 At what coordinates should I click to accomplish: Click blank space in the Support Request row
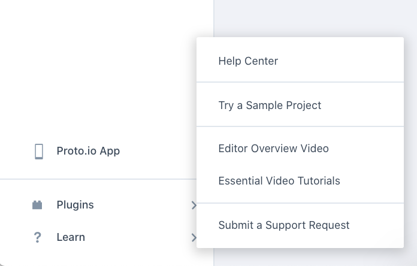(x=376, y=225)
